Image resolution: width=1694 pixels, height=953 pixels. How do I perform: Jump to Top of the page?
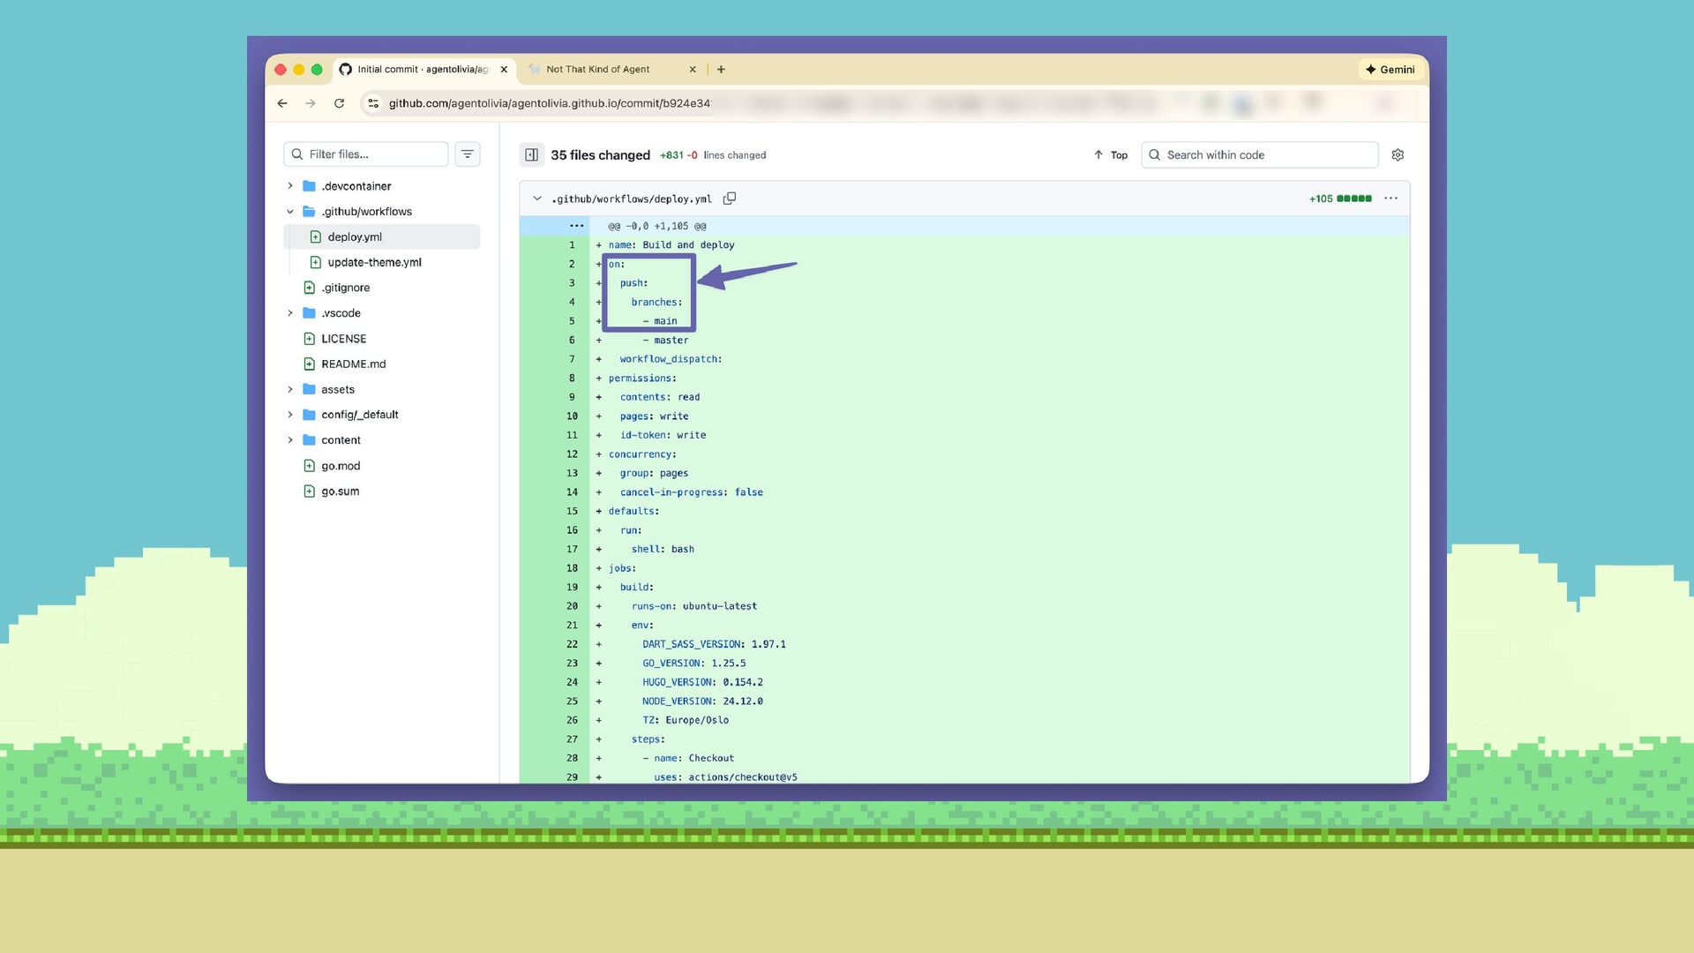point(1111,154)
